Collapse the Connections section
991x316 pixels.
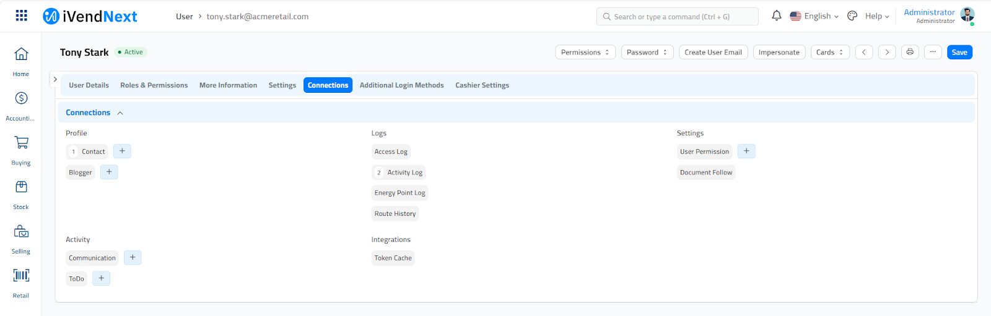pos(120,113)
